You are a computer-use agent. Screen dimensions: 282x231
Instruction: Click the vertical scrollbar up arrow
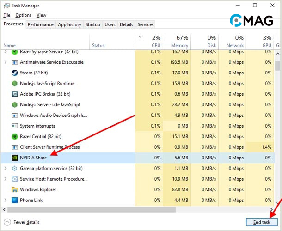tap(277, 54)
